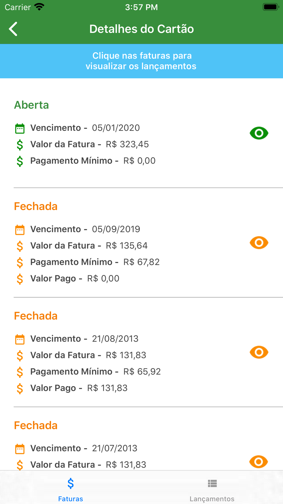Show entries for invoice due 05/09/2019

tap(259, 243)
